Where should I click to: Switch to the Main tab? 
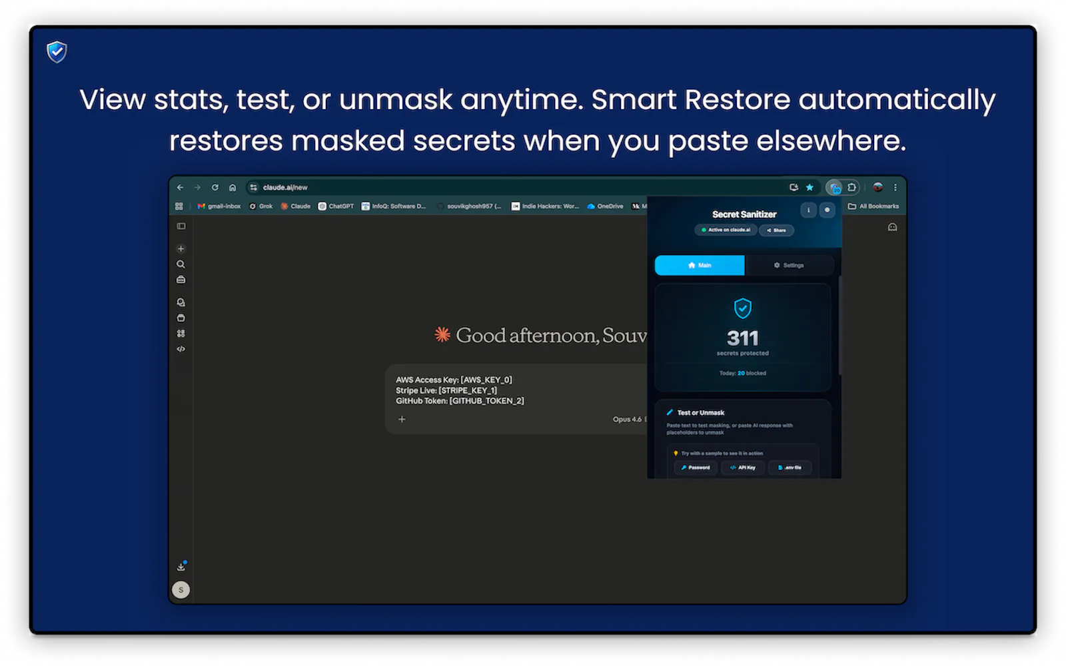[x=700, y=265]
